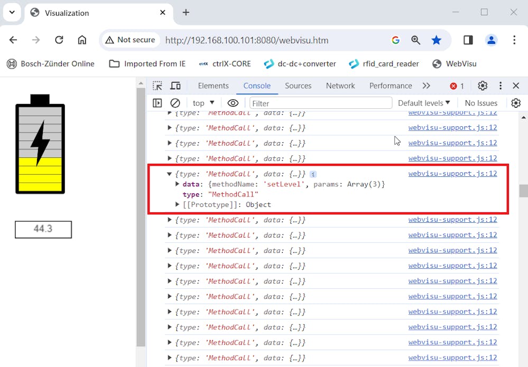Open webvisu-support.js:12 link in highlighted entry
Screen dimensions: 528x367
tap(452, 174)
